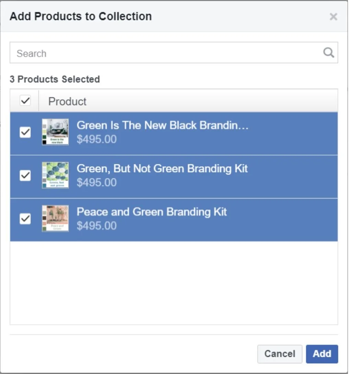Select the Green, But Not Green Branding Kit title
349x374 pixels.
coord(162,169)
